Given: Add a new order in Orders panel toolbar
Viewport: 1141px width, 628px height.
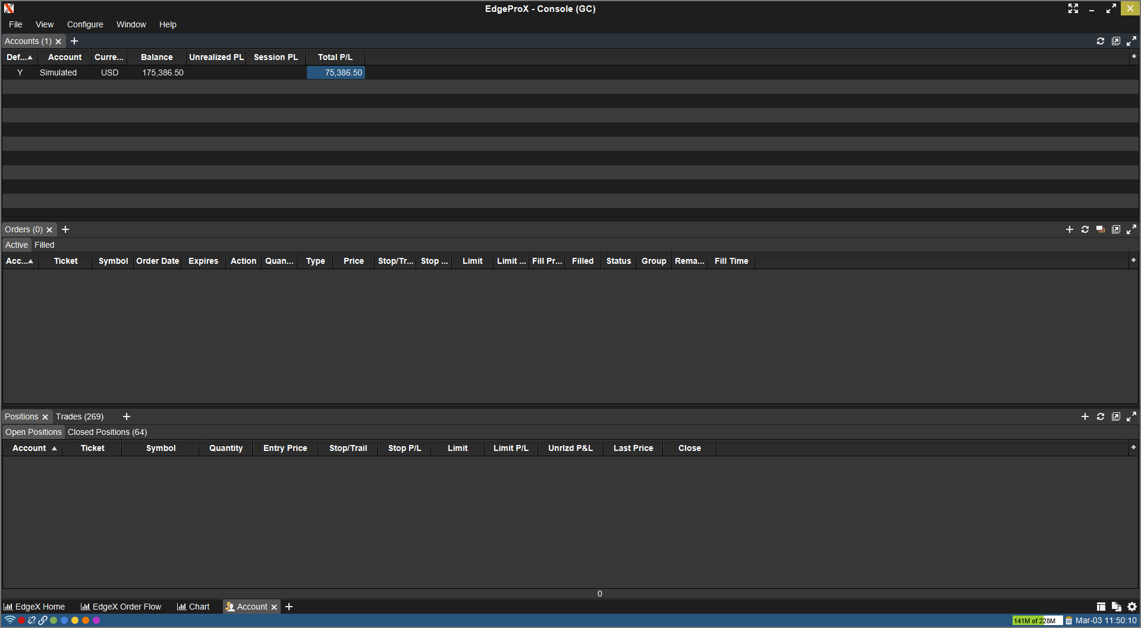Looking at the screenshot, I should (x=1070, y=229).
